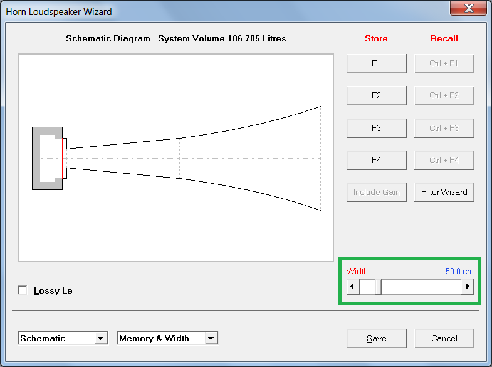Click the 50.0 cm width value
The height and width of the screenshot is (367, 492).
459,271
